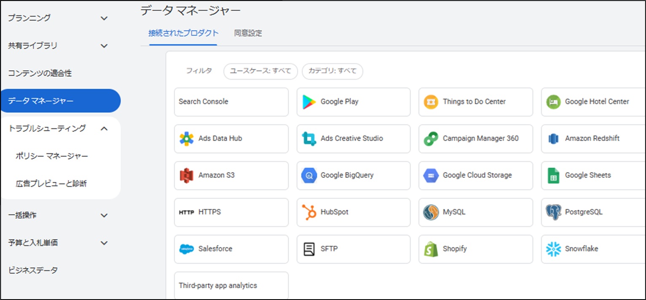
Task: Click the Campaign Manager 360 icon
Action: [431, 138]
